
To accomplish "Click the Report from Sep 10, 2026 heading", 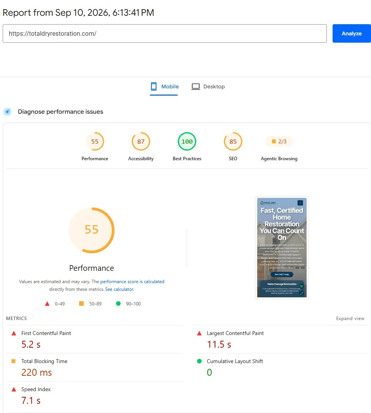I will coord(78,13).
